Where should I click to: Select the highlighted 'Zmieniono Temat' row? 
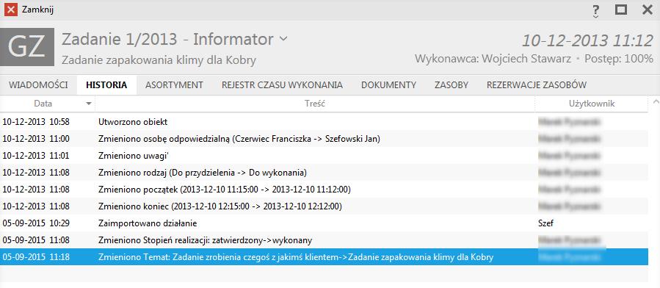(324, 257)
